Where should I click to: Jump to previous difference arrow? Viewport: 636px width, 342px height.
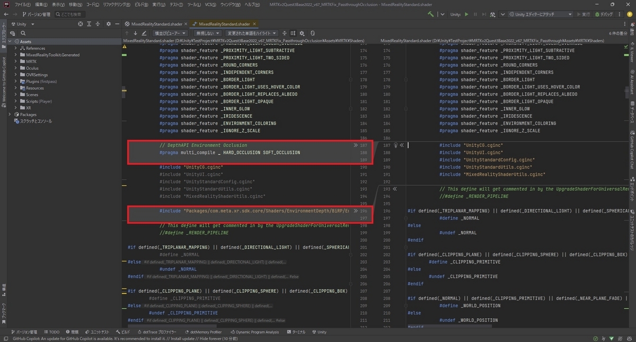pyautogui.click(x=127, y=33)
